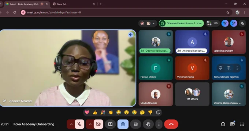249x131 pixels.
Task: Open raised hands list 'Odewale Ibukunoluwa + 1 more'
Action: 181,23
